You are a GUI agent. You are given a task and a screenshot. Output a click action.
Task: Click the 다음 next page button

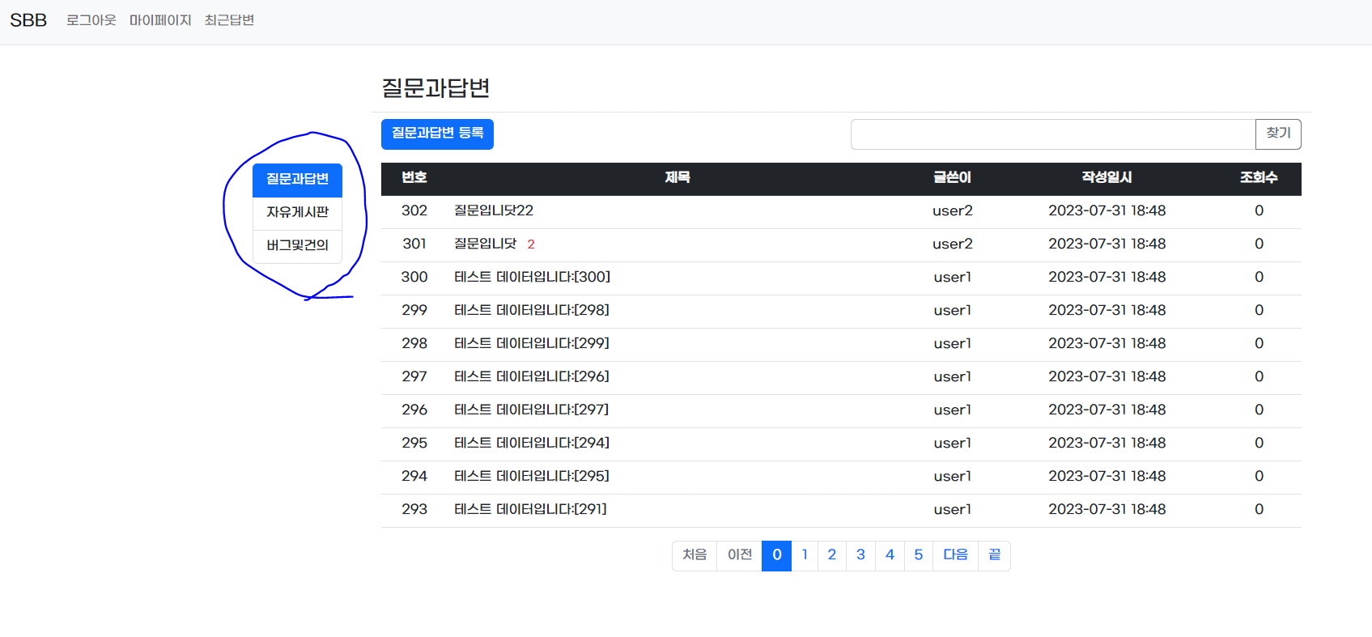pos(956,555)
